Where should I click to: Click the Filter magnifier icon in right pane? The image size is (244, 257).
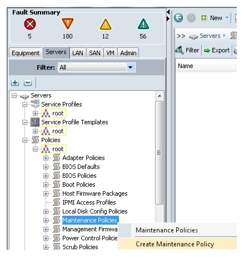[180, 50]
